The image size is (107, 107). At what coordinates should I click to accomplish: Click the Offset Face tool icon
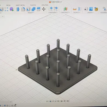[39, 9]
